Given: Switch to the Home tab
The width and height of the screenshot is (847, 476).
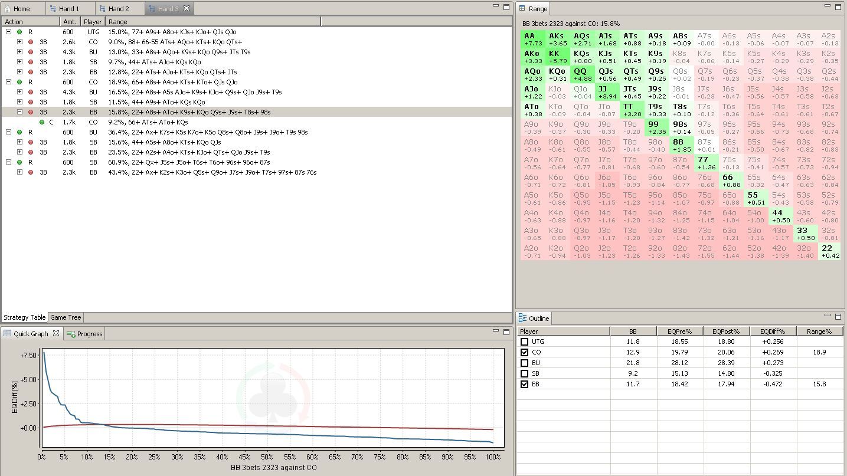Looking at the screenshot, I should click(17, 9).
